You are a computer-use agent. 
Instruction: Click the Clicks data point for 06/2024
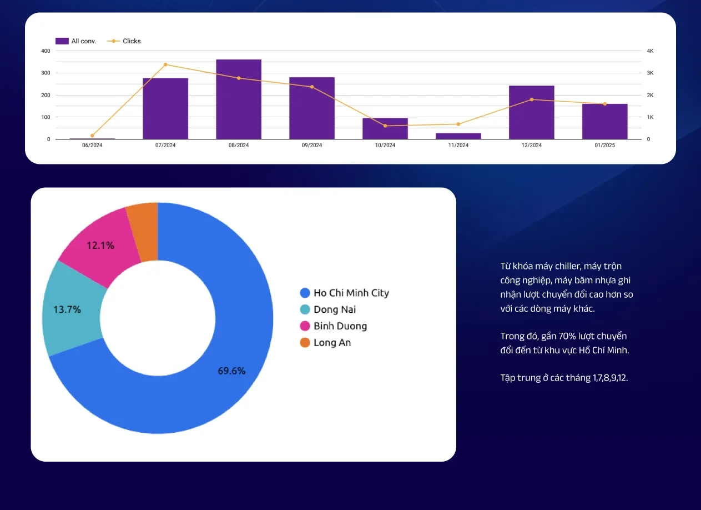click(92, 136)
